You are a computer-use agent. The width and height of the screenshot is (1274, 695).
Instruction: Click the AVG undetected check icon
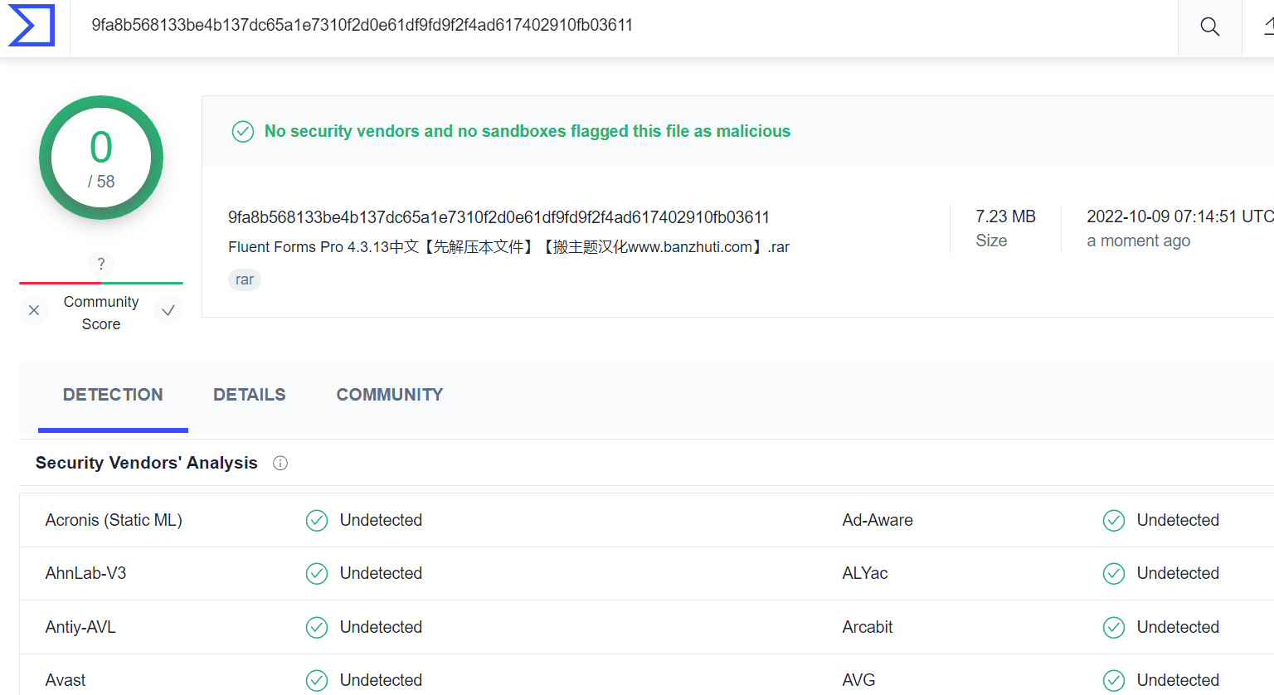click(1114, 680)
